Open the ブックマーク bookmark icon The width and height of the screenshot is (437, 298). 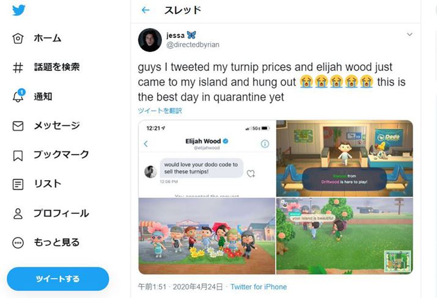pyautogui.click(x=18, y=155)
